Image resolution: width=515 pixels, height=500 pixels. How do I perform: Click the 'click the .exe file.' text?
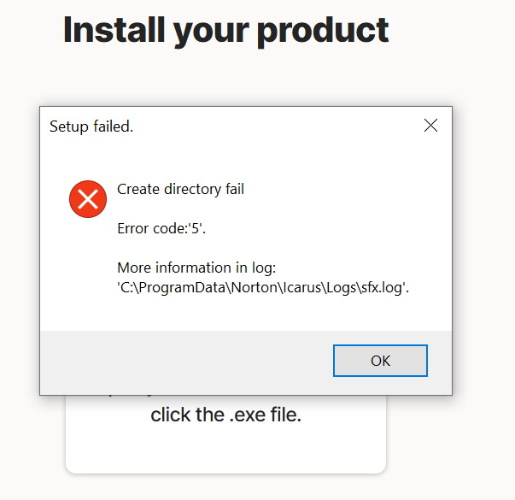pyautogui.click(x=226, y=415)
